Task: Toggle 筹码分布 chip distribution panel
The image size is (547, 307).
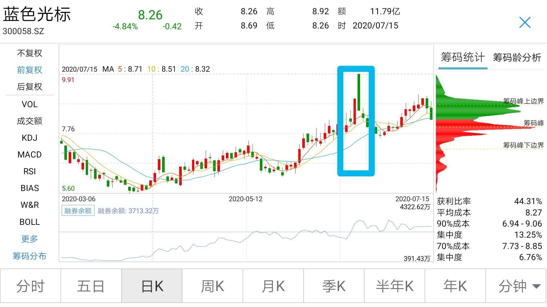Action: click(30, 256)
